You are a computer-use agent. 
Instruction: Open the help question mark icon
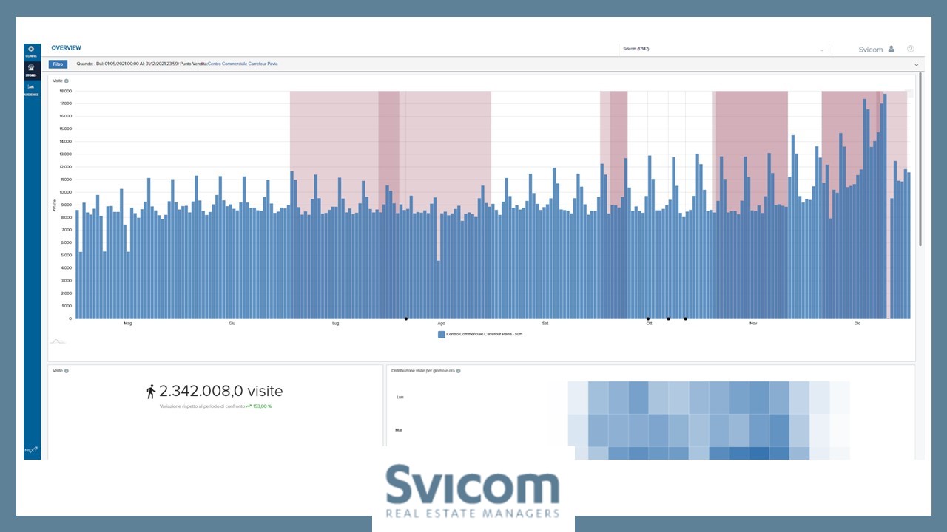tap(911, 50)
